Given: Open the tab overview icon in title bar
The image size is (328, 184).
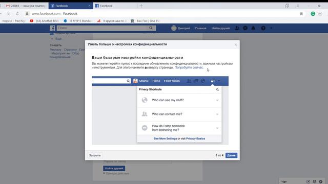Looking at the screenshot, I should (287, 6).
